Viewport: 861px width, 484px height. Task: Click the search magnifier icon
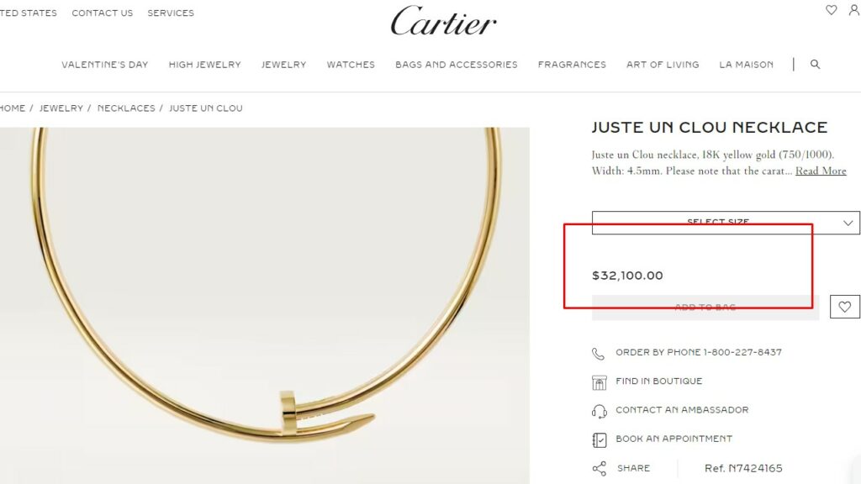pos(815,64)
